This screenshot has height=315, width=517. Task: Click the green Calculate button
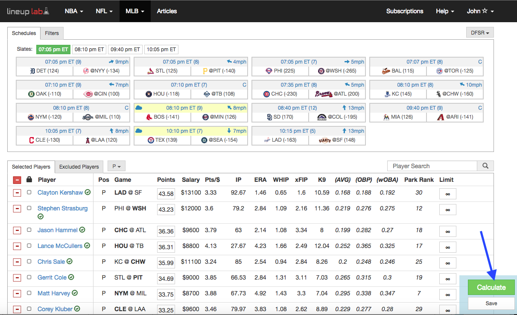pyautogui.click(x=491, y=287)
